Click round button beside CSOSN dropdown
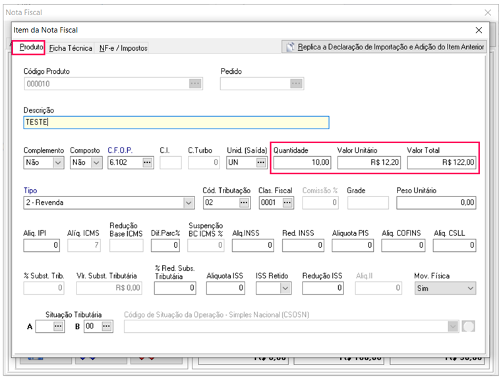Viewport: 503px width, 379px height. [468, 326]
